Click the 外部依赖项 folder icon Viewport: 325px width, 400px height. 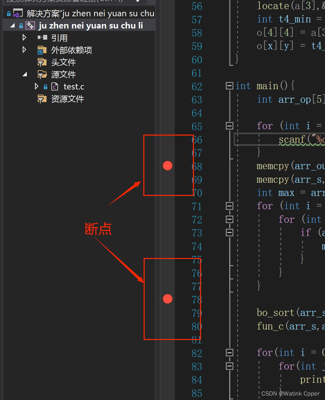(42, 50)
